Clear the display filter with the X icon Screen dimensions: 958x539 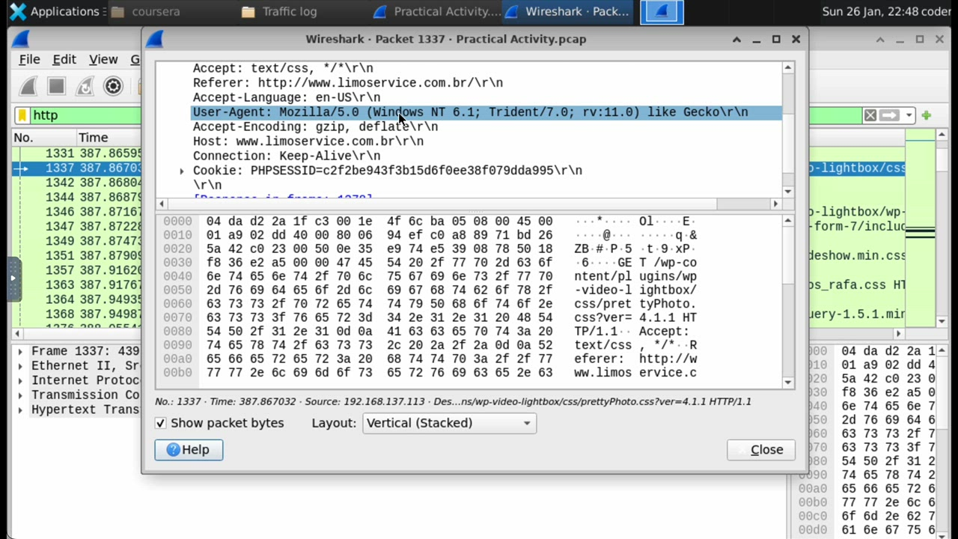pos(870,115)
